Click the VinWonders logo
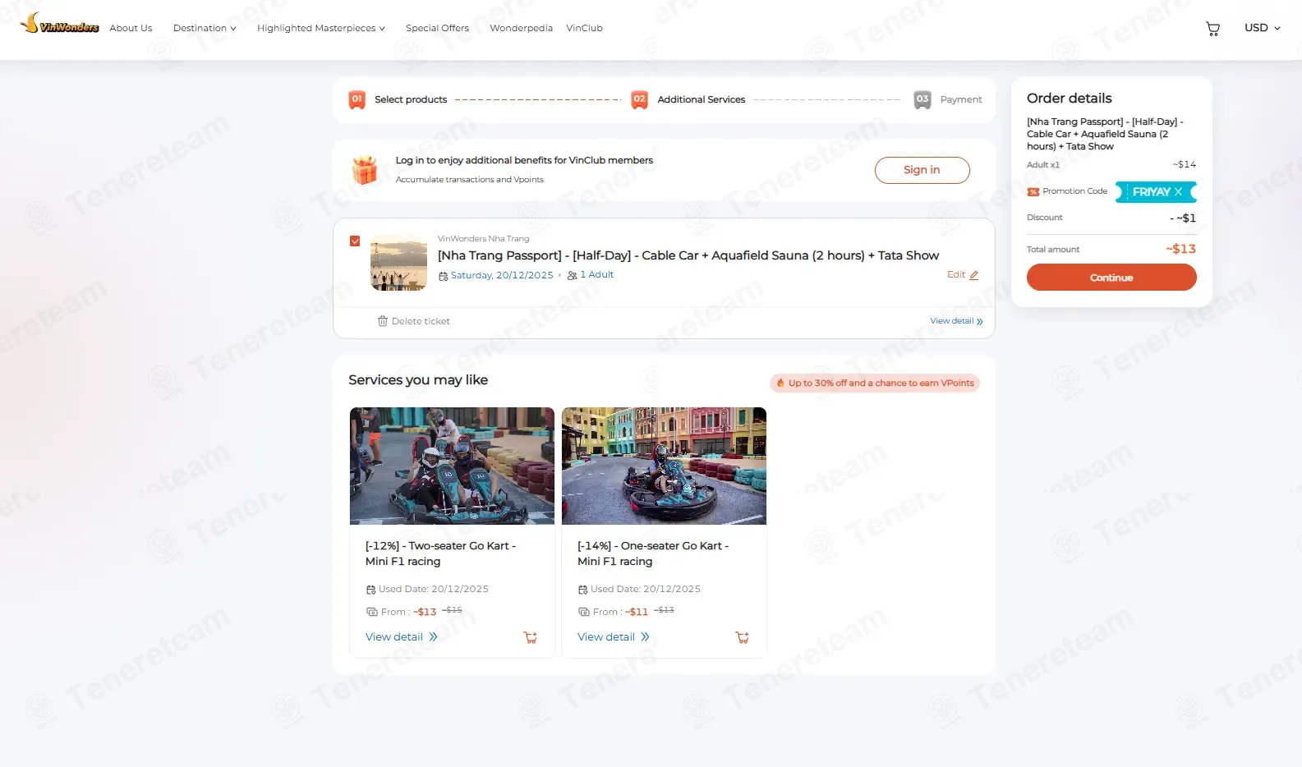Screen dimensions: 1302x767 [59, 24]
